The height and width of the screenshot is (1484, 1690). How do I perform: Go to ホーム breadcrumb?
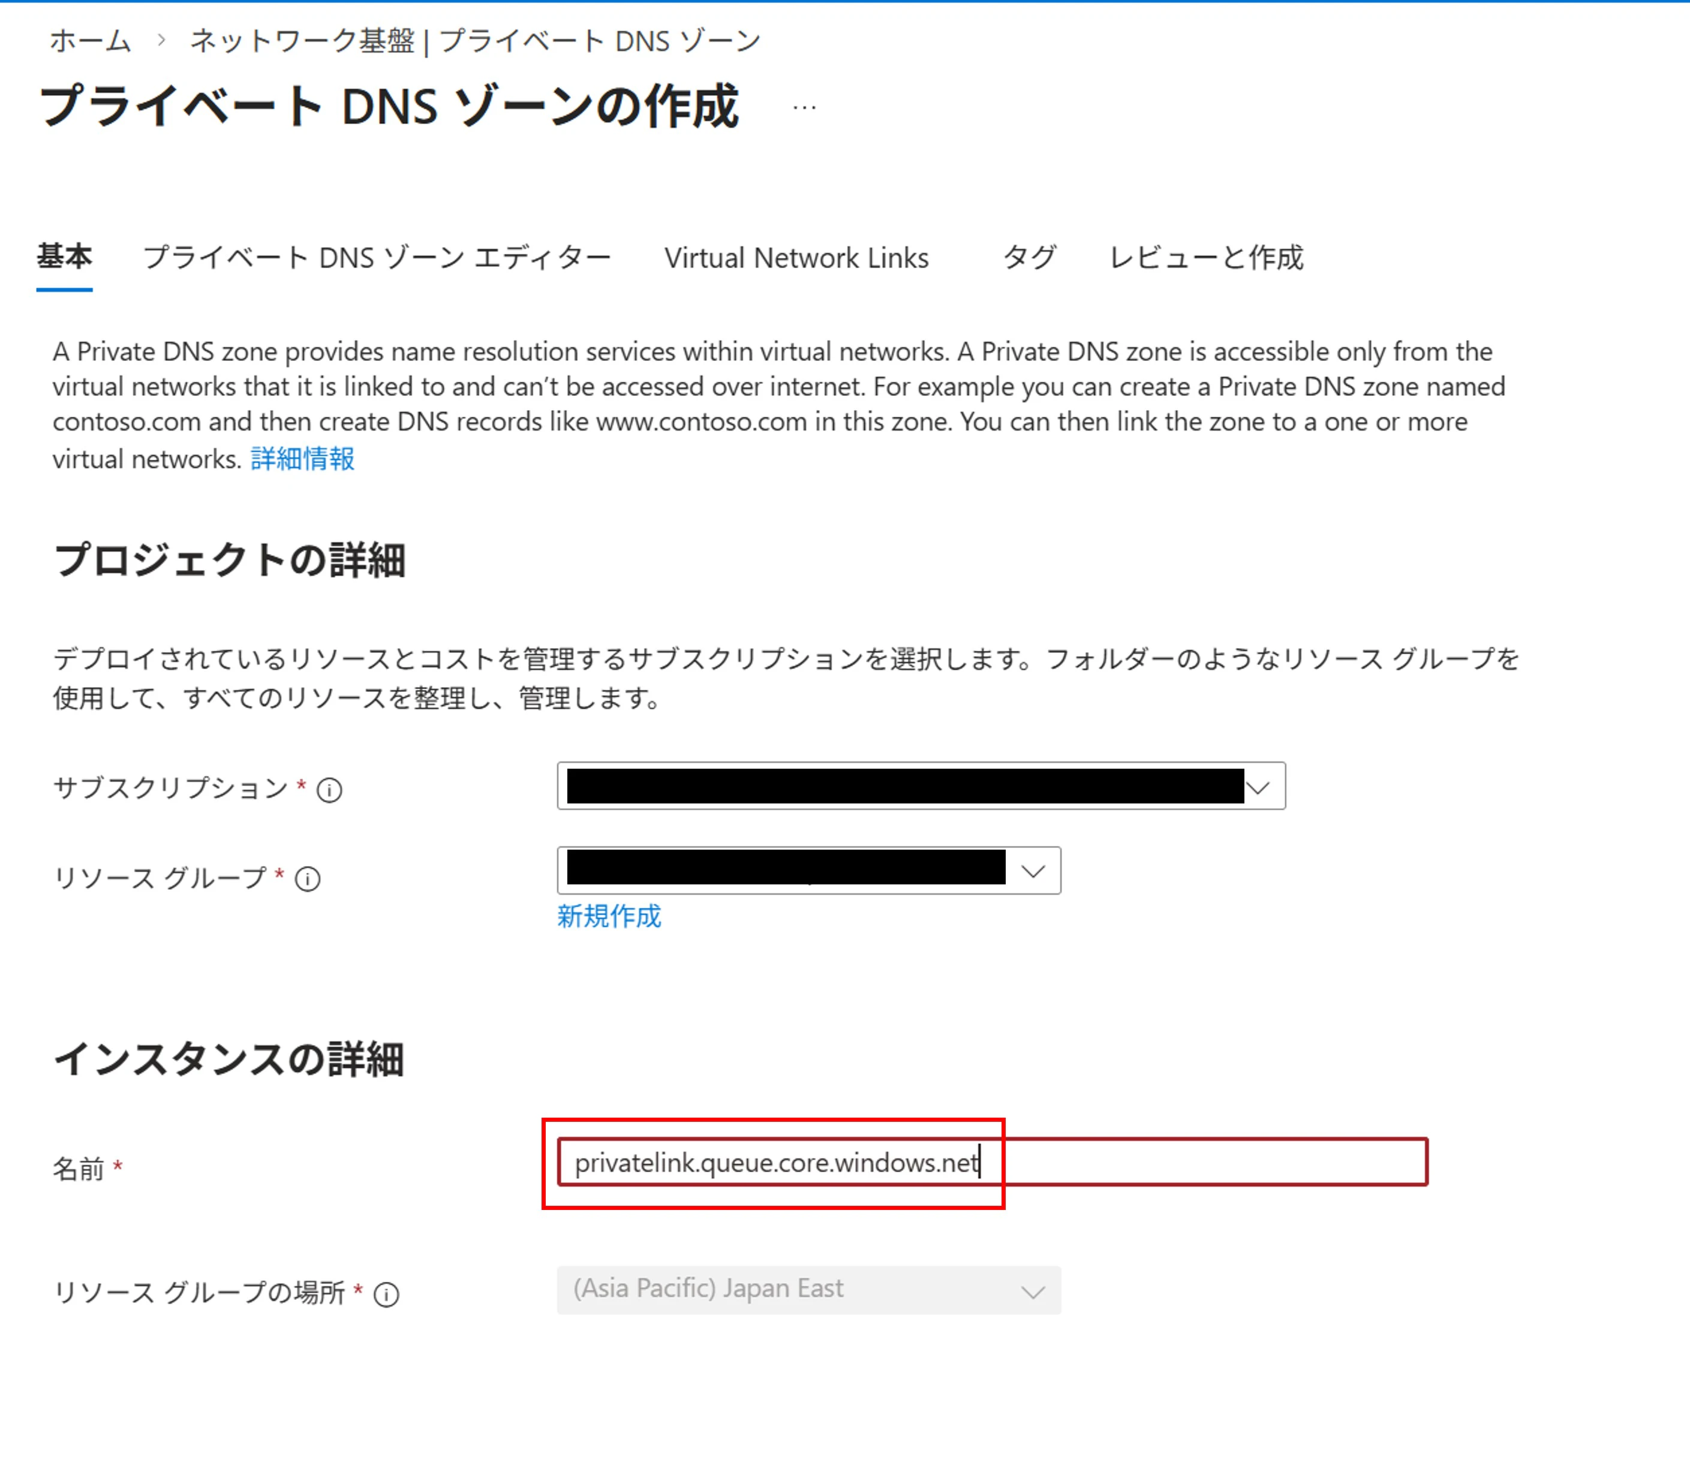(x=90, y=40)
